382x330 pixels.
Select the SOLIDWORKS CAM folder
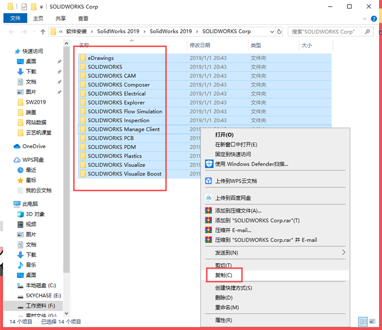click(205, 76)
